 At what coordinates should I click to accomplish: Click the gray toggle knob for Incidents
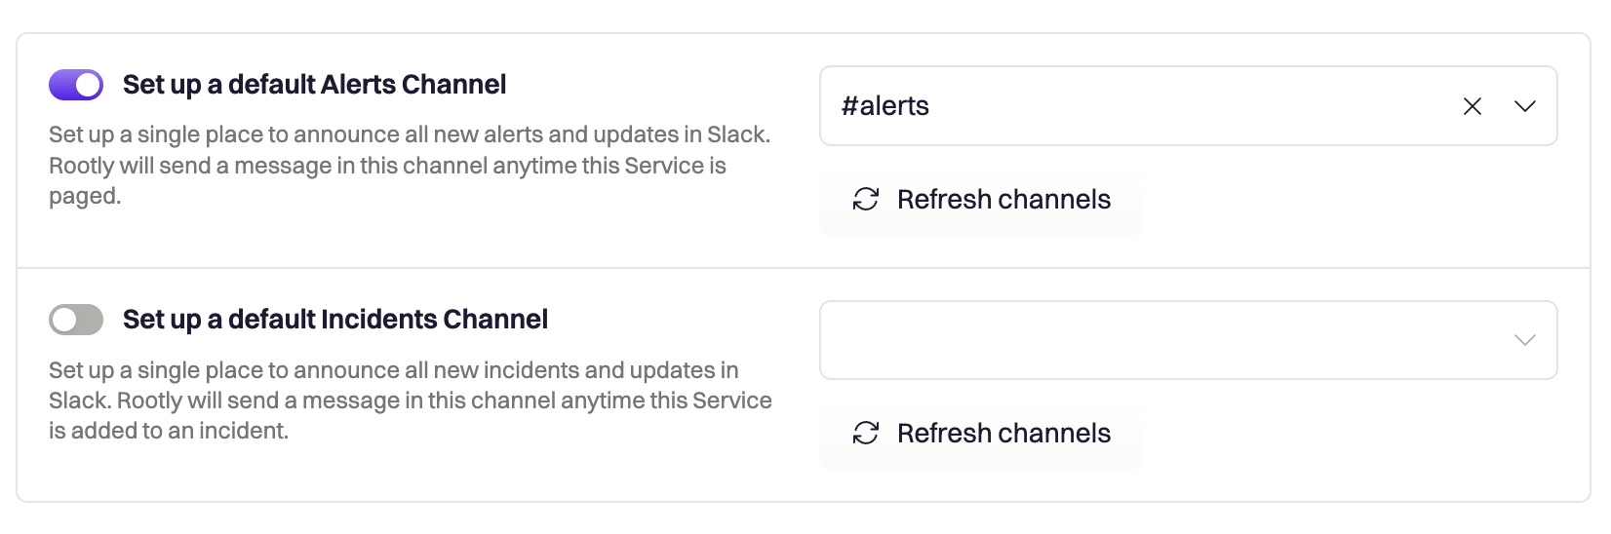(x=64, y=320)
